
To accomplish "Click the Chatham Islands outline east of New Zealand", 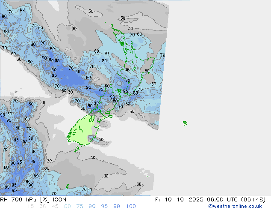I will pyautogui.click(x=185, y=123).
